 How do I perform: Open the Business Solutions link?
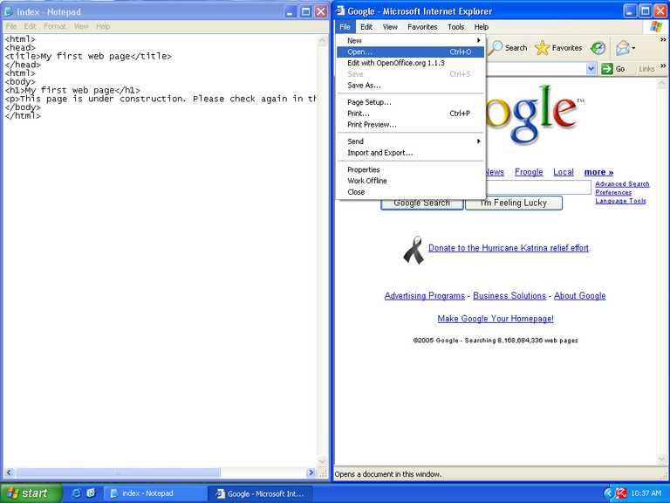pos(509,295)
